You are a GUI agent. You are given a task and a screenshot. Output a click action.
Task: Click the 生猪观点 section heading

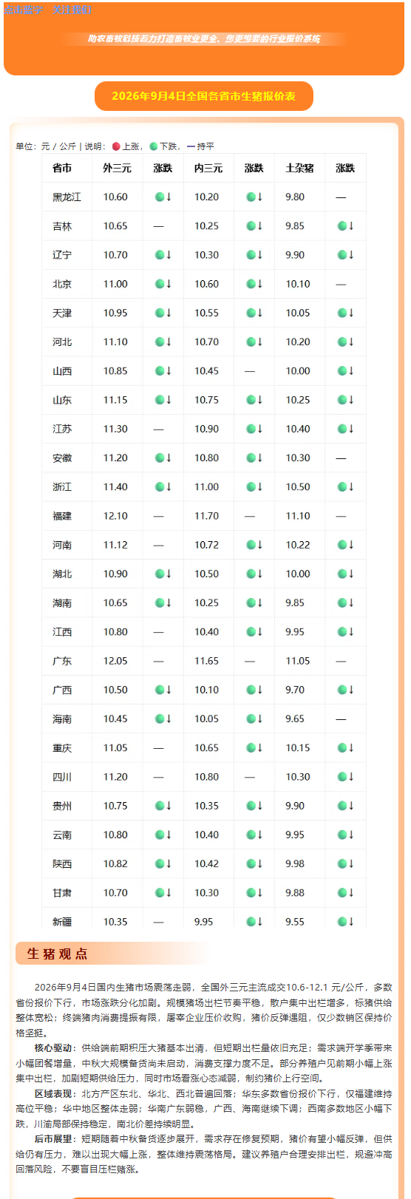(57, 954)
